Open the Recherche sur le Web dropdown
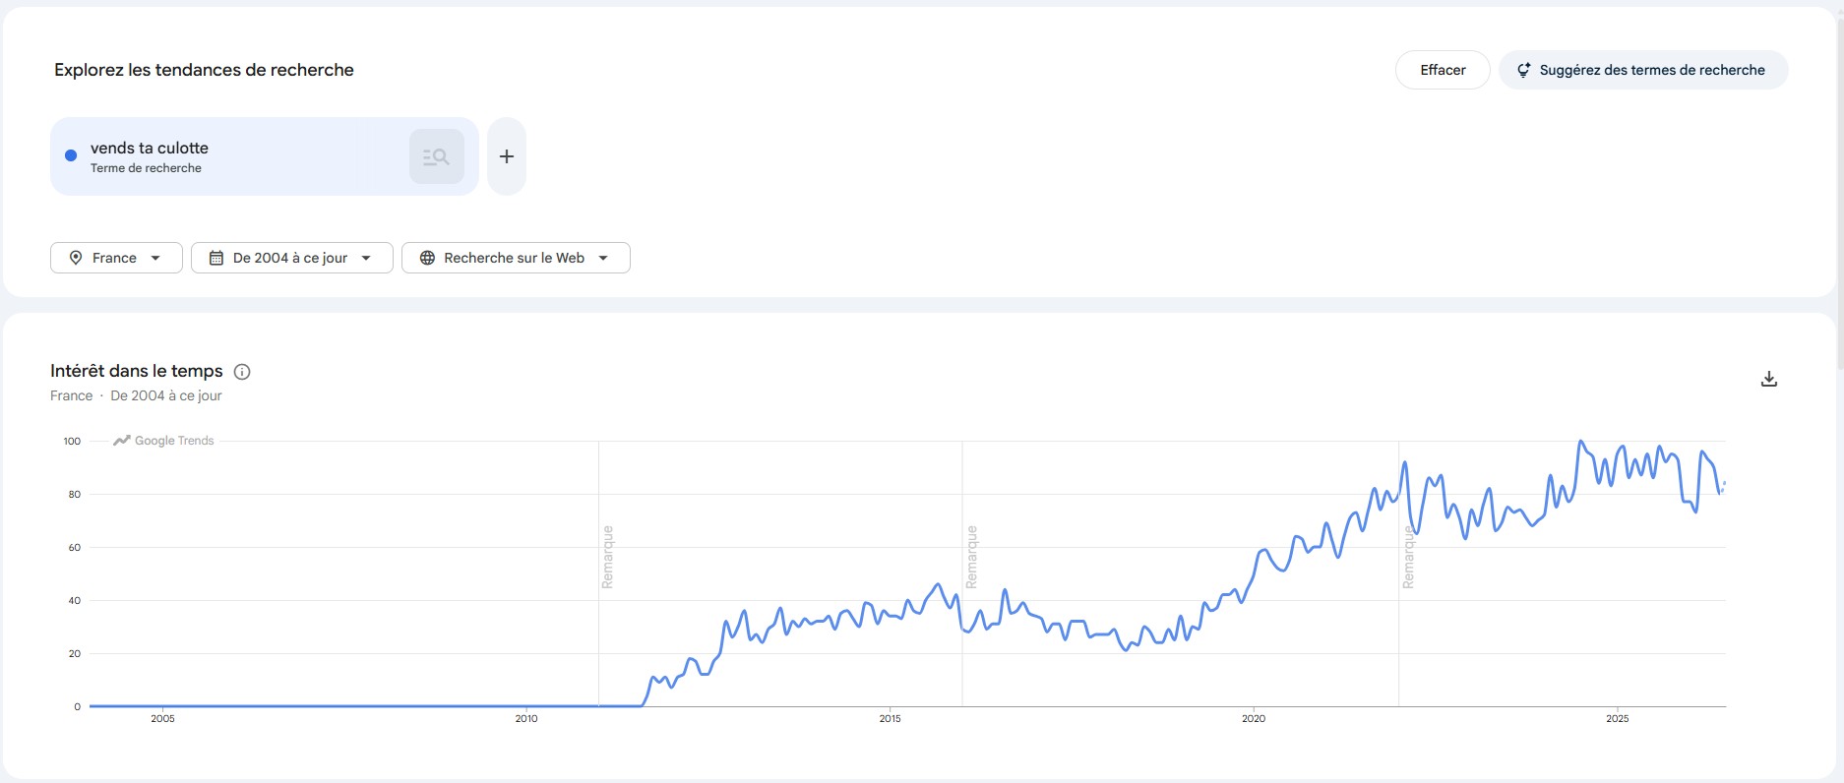Image resolution: width=1844 pixels, height=783 pixels. coord(516,258)
